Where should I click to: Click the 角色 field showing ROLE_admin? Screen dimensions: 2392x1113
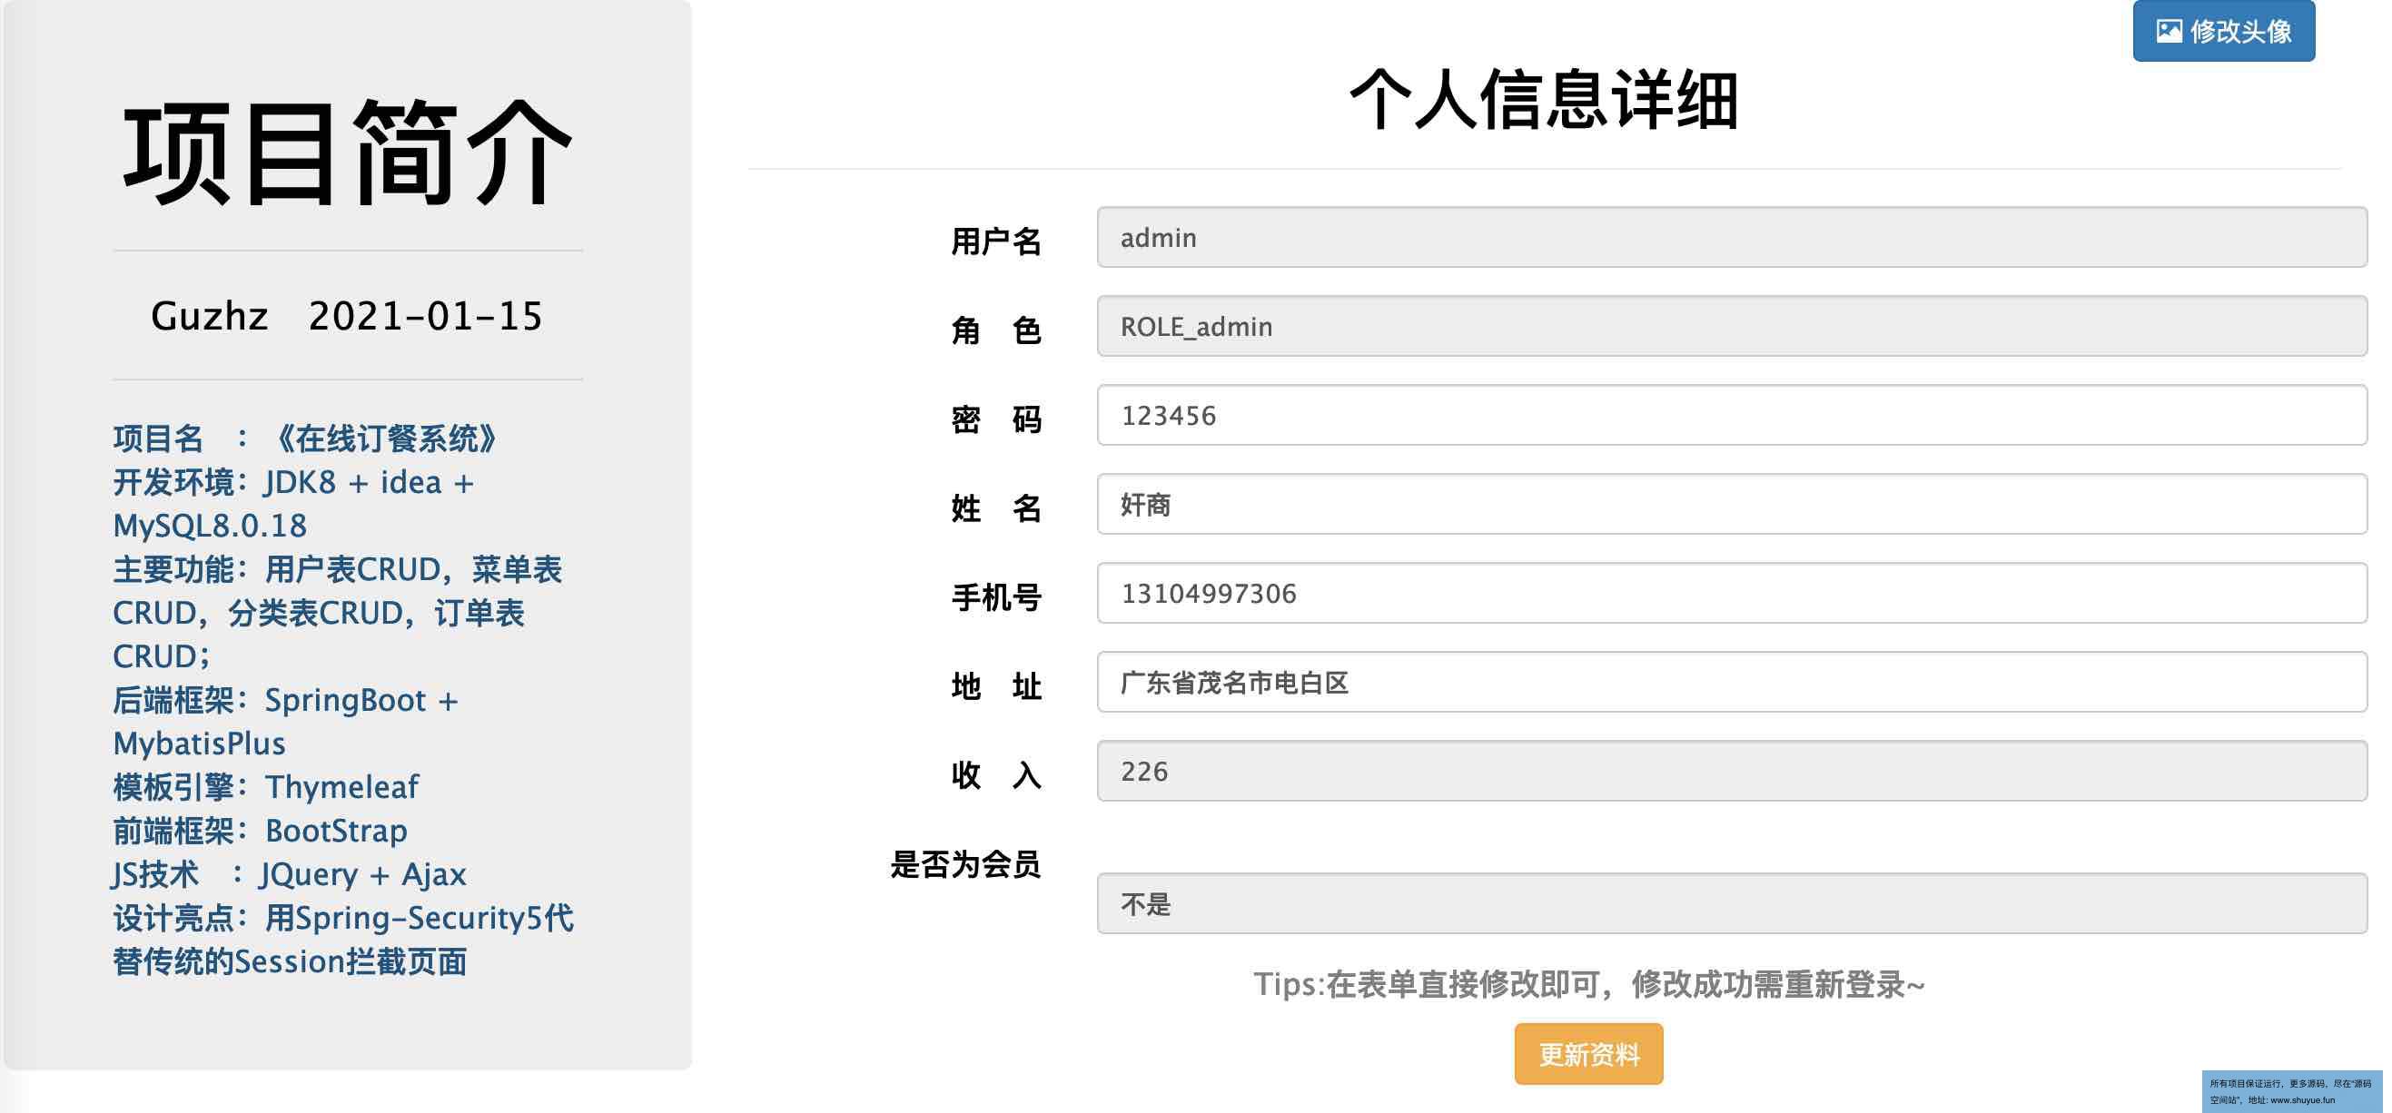tap(1731, 327)
